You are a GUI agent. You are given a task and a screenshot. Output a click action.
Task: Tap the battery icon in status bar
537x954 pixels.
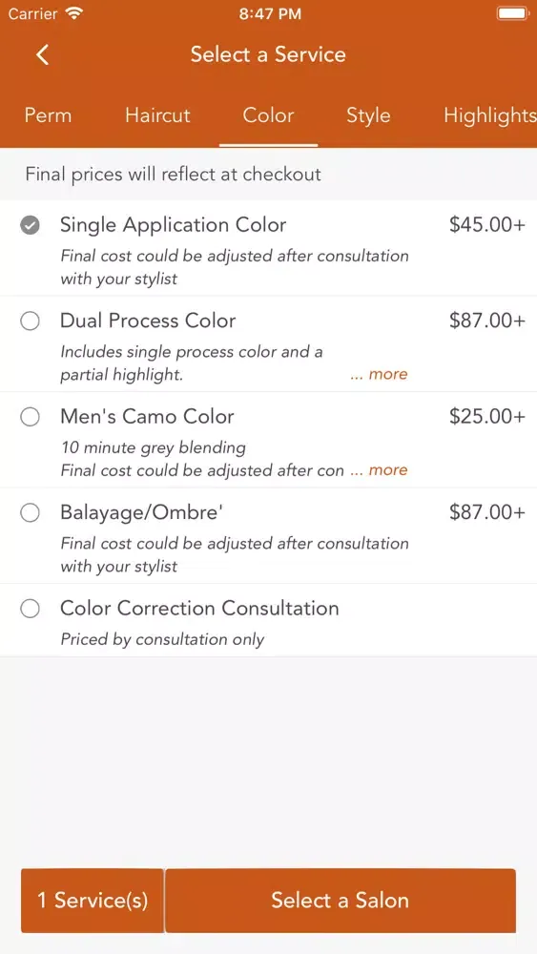tap(512, 13)
